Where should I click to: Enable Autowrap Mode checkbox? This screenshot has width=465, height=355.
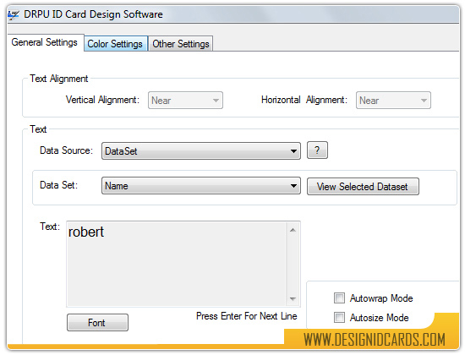coord(339,298)
